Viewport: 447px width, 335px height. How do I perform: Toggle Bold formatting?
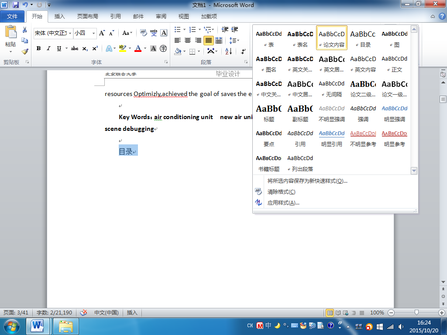coord(38,48)
